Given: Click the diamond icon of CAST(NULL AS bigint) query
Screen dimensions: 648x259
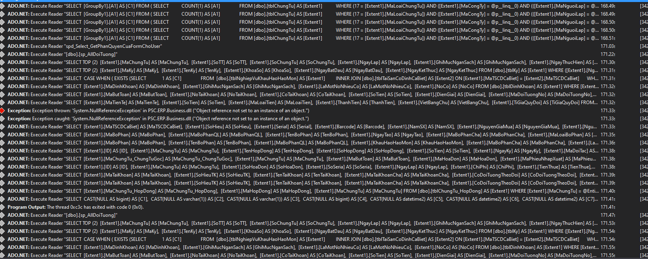Looking at the screenshot, I should (3, 199).
